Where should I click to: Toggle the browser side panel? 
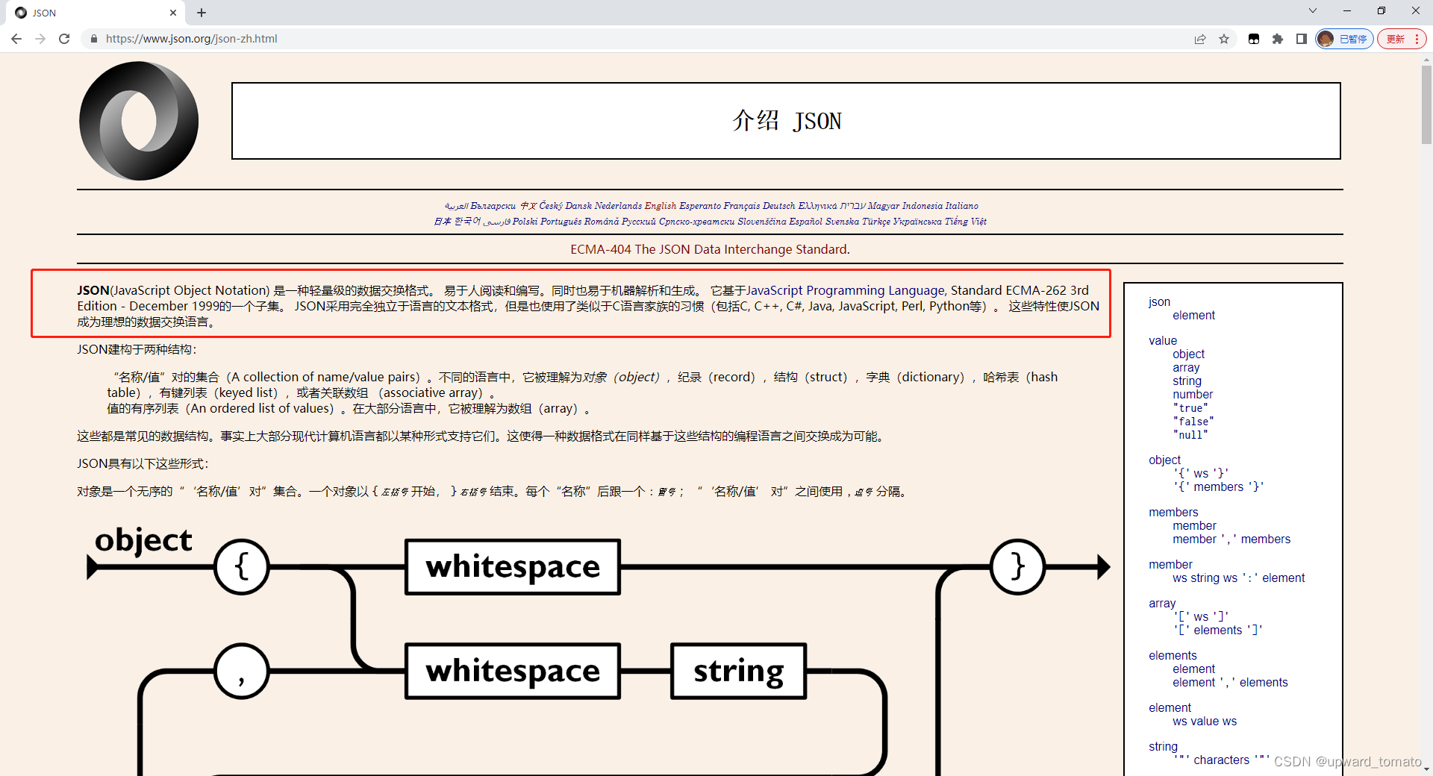(1302, 39)
